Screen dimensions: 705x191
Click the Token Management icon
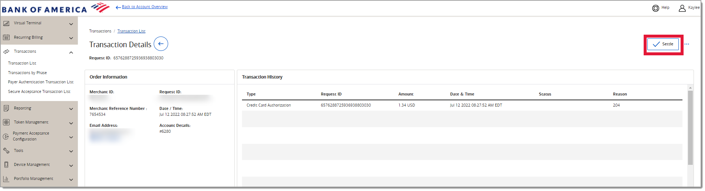6,122
